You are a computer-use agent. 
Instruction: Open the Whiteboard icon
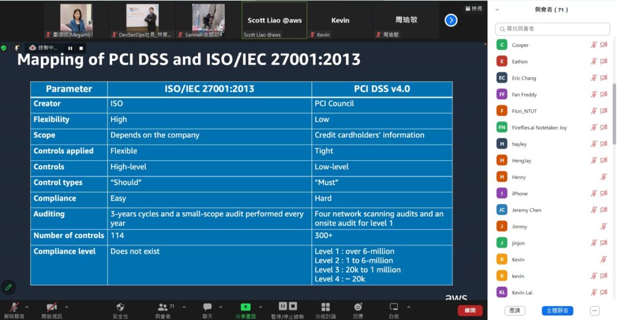coord(394,307)
